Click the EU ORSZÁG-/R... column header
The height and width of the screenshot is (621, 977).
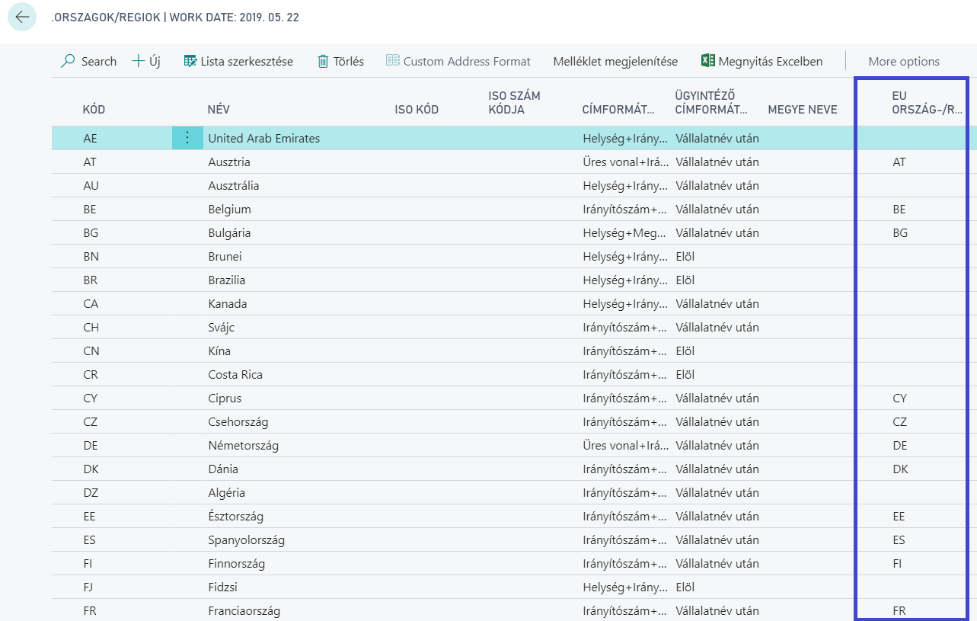(927, 103)
